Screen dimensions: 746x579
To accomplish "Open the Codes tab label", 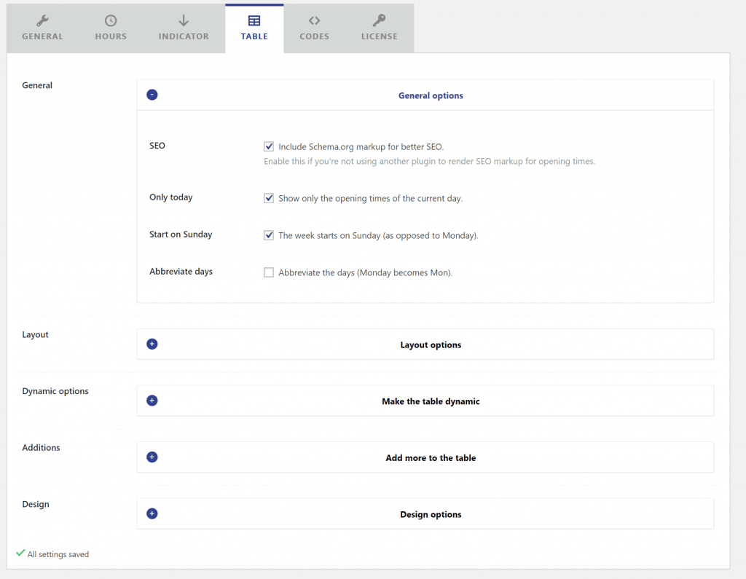I will click(314, 36).
